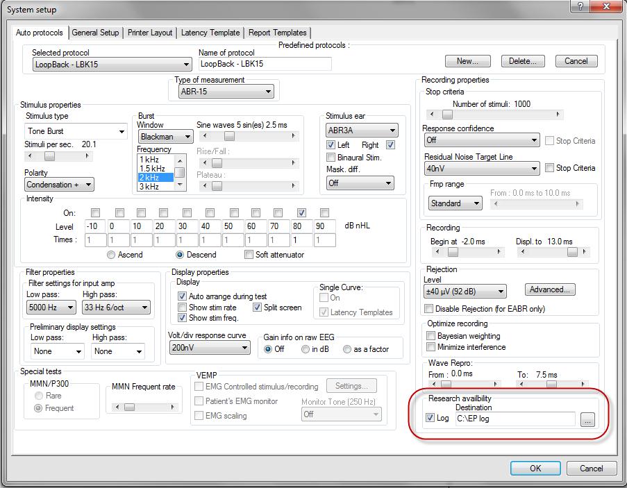The image size is (627, 488).
Task: Toggle Show stim freq. checkbox
Action: point(182,318)
